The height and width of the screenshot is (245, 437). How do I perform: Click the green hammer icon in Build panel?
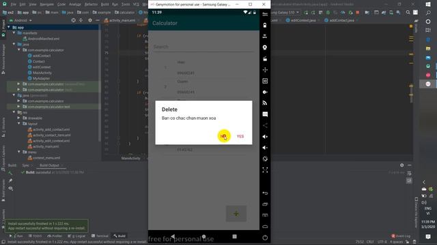[x=11, y=173]
